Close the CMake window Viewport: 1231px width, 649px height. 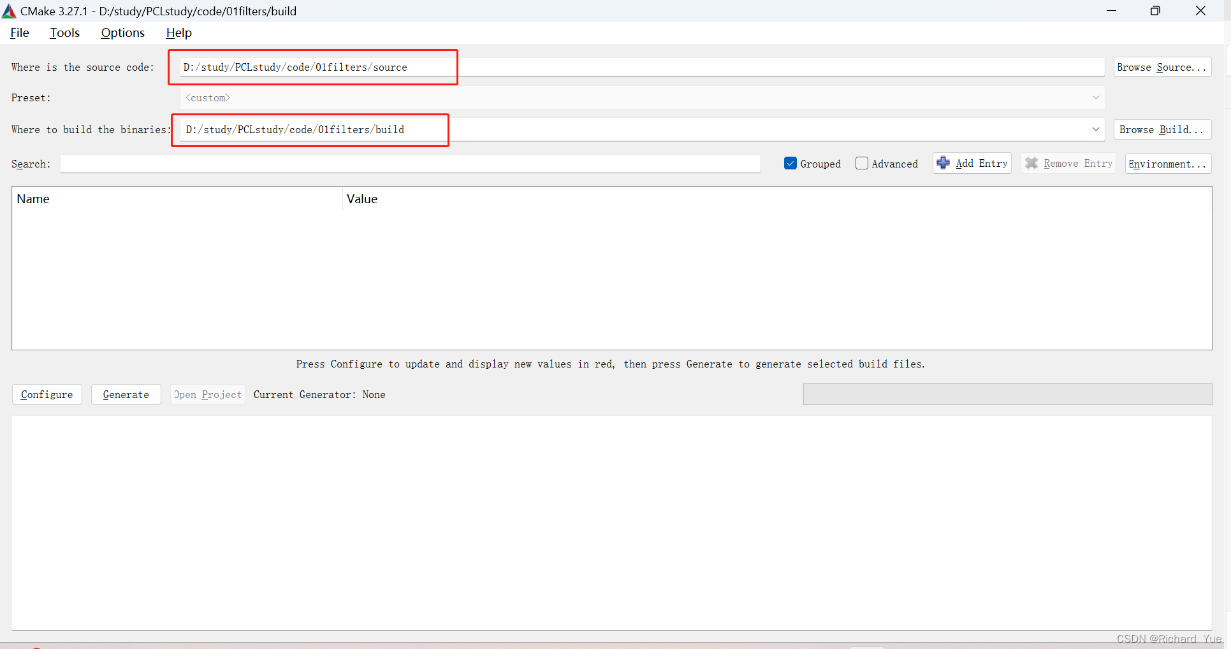pyautogui.click(x=1200, y=11)
